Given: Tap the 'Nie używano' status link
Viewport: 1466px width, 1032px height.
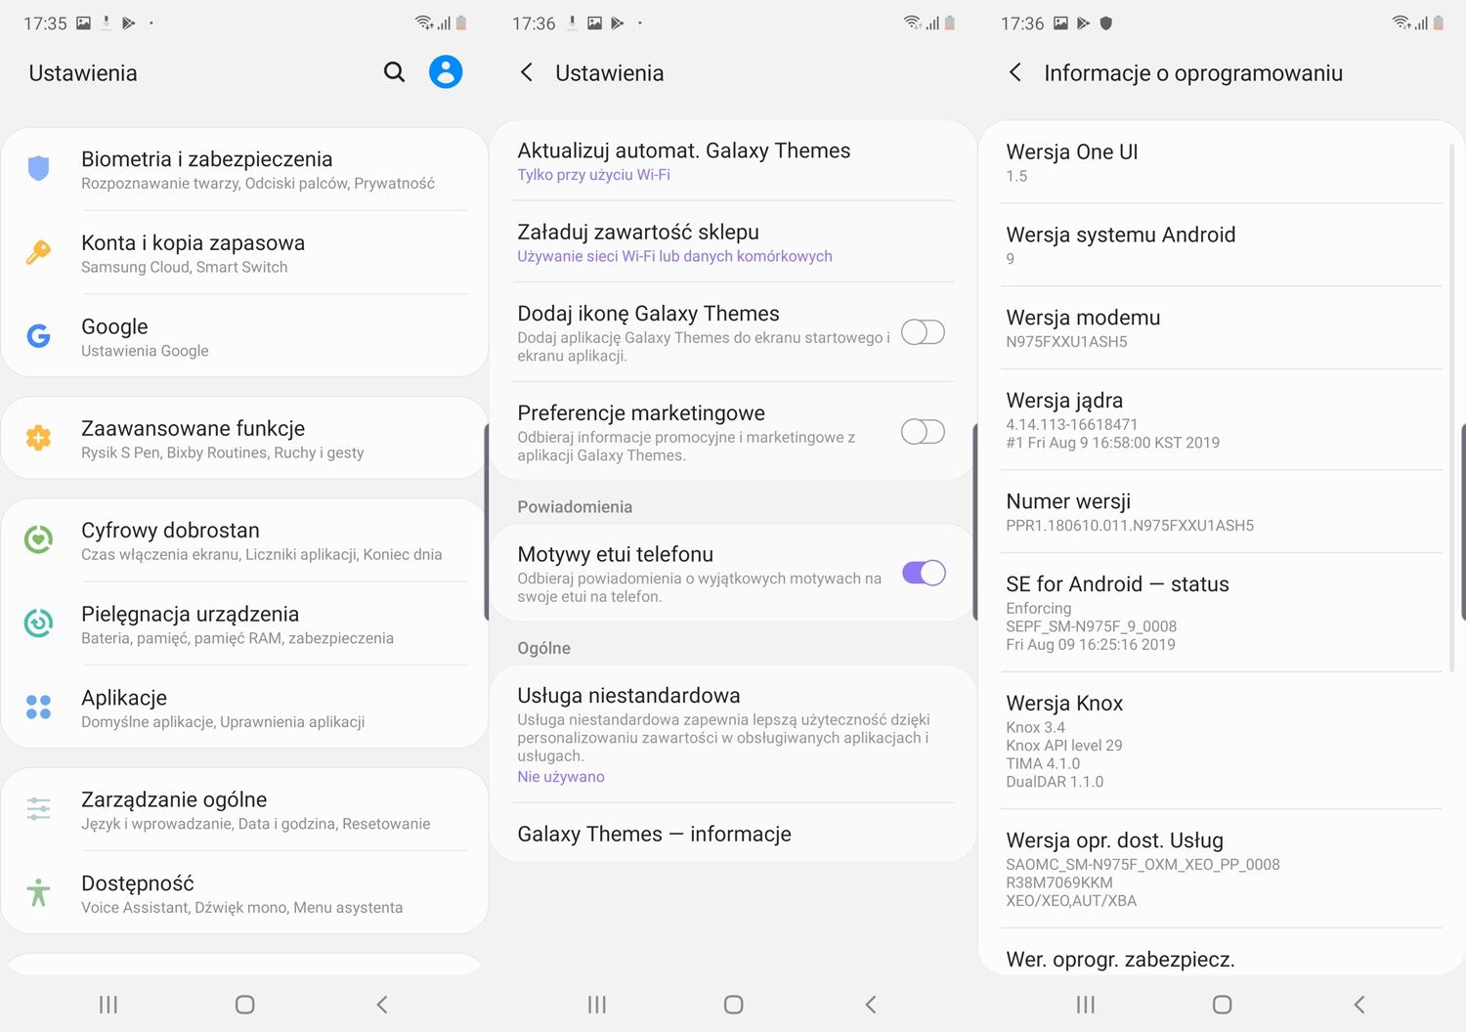Looking at the screenshot, I should click(561, 777).
